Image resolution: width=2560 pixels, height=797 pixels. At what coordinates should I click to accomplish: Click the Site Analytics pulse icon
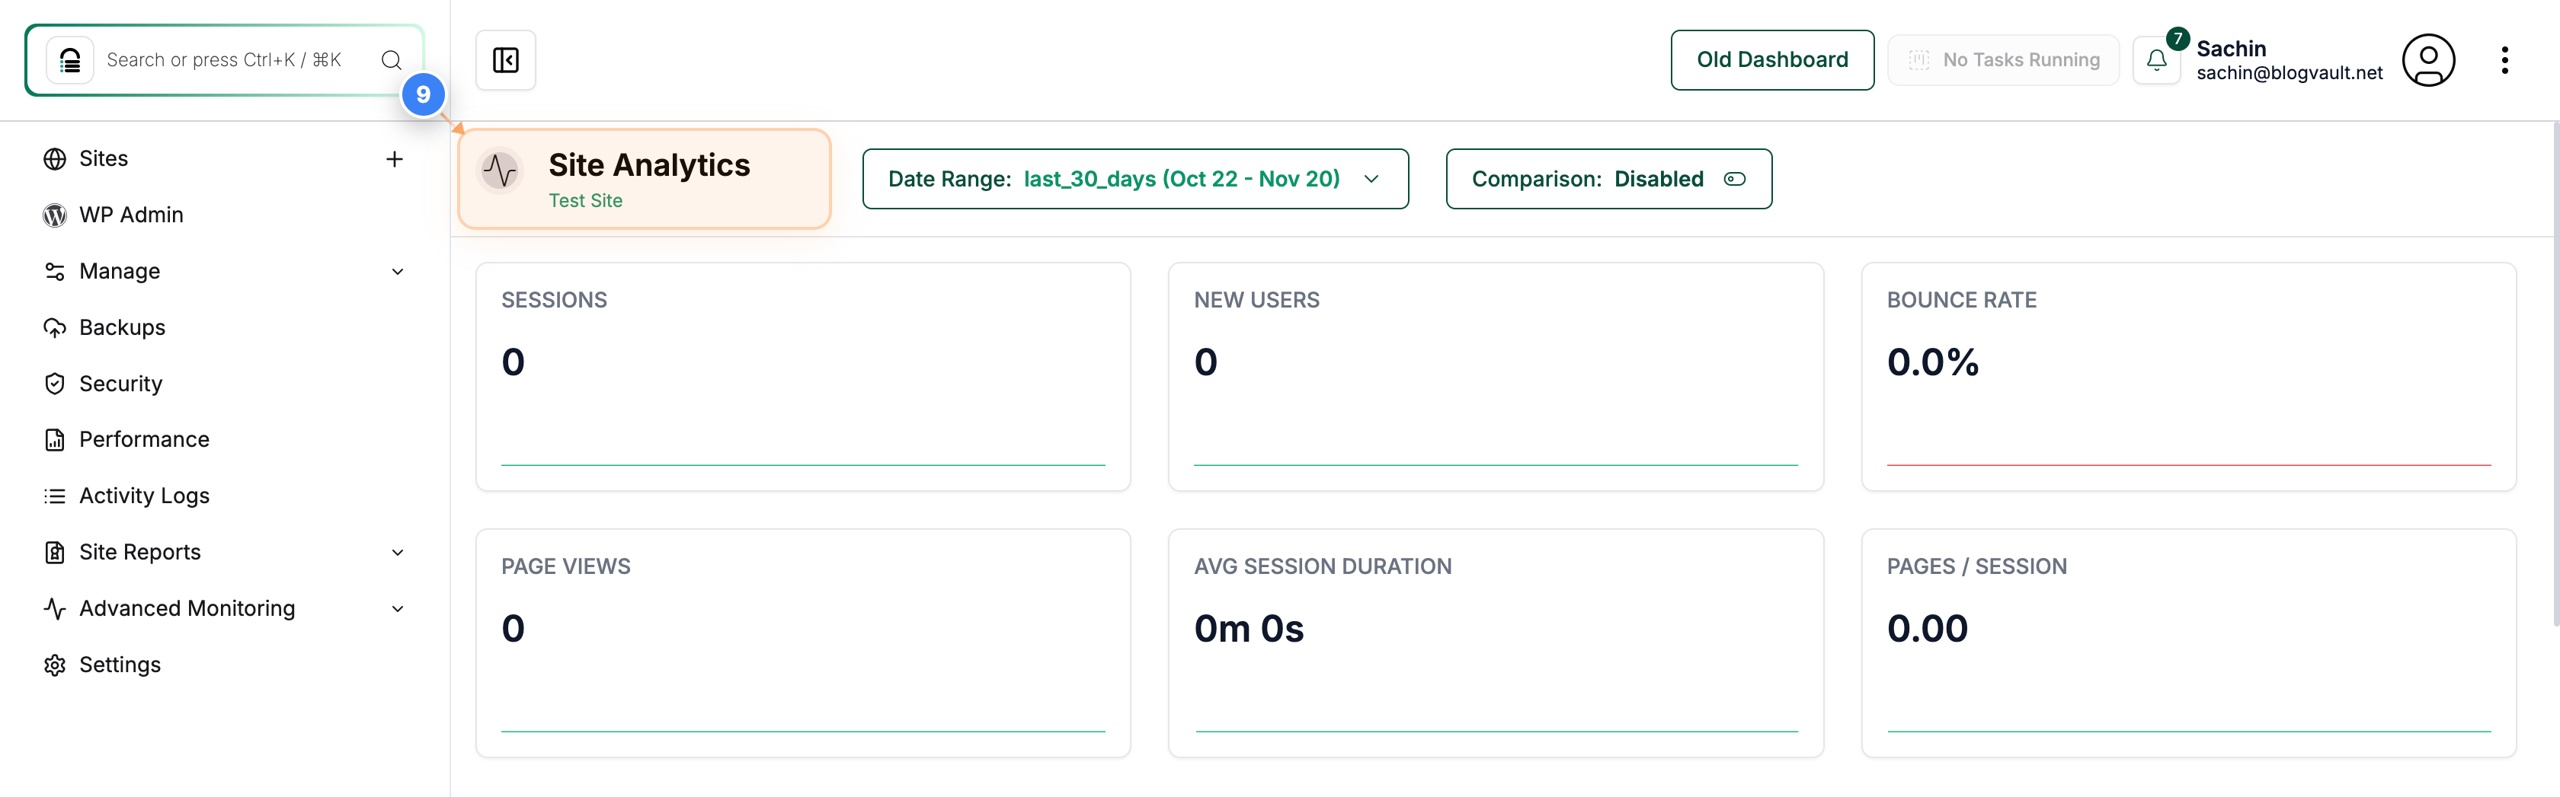click(x=501, y=170)
